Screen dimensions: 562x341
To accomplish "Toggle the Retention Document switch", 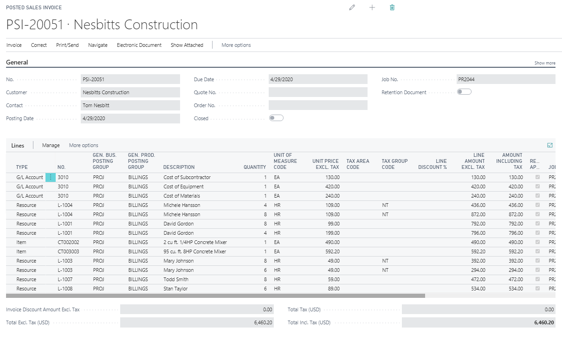I will click(464, 92).
